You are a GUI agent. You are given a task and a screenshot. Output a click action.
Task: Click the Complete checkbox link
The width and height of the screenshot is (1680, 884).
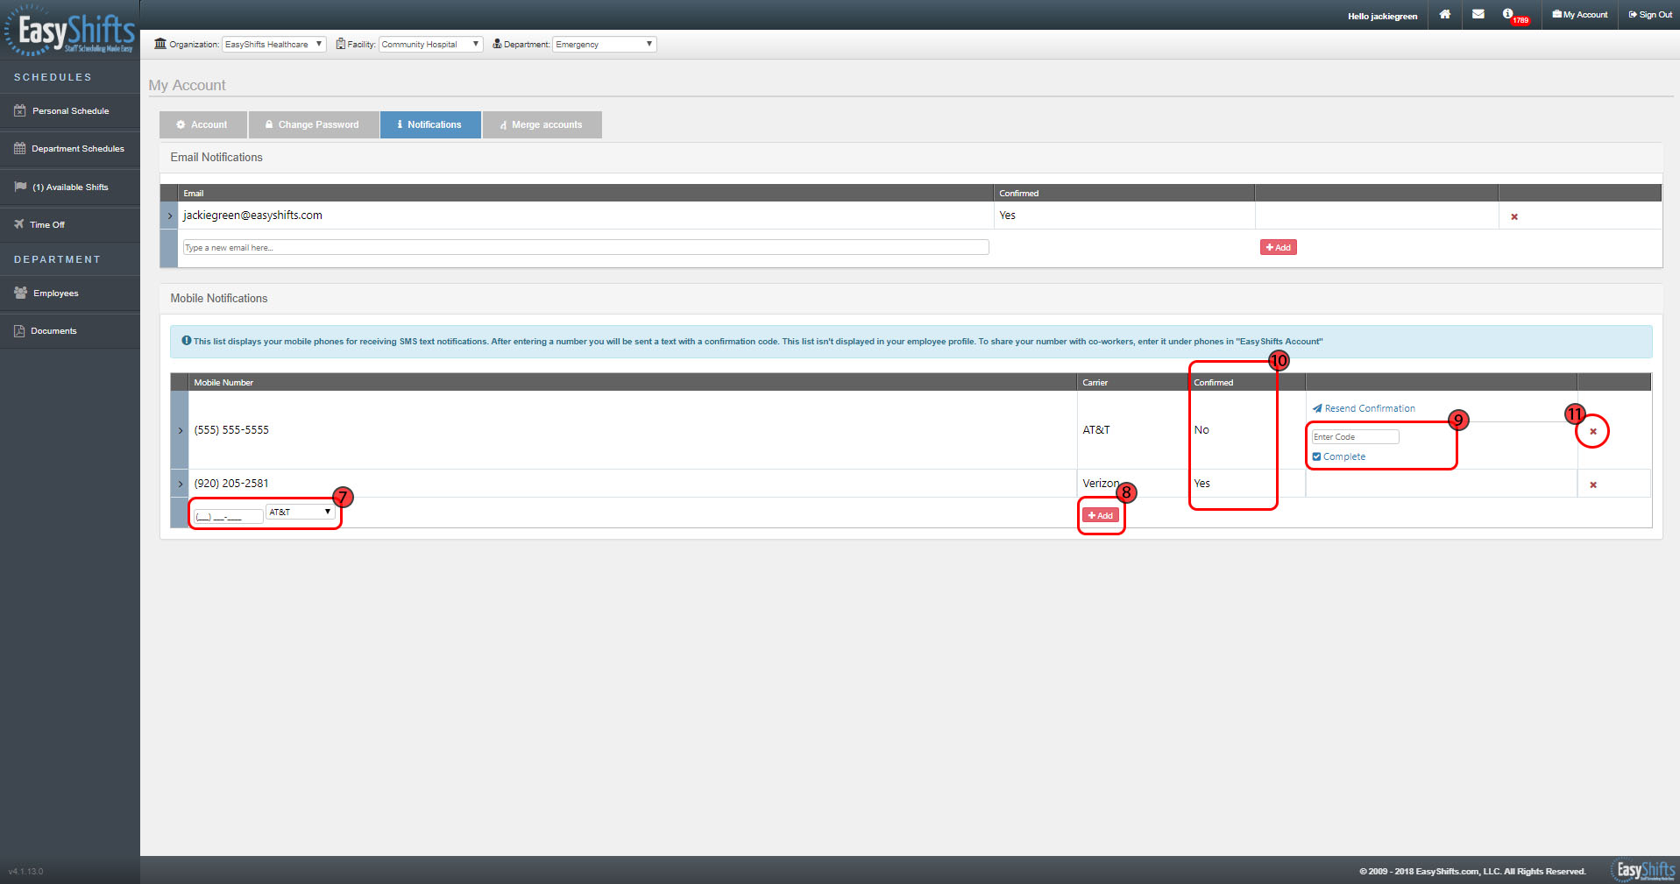click(x=1339, y=456)
